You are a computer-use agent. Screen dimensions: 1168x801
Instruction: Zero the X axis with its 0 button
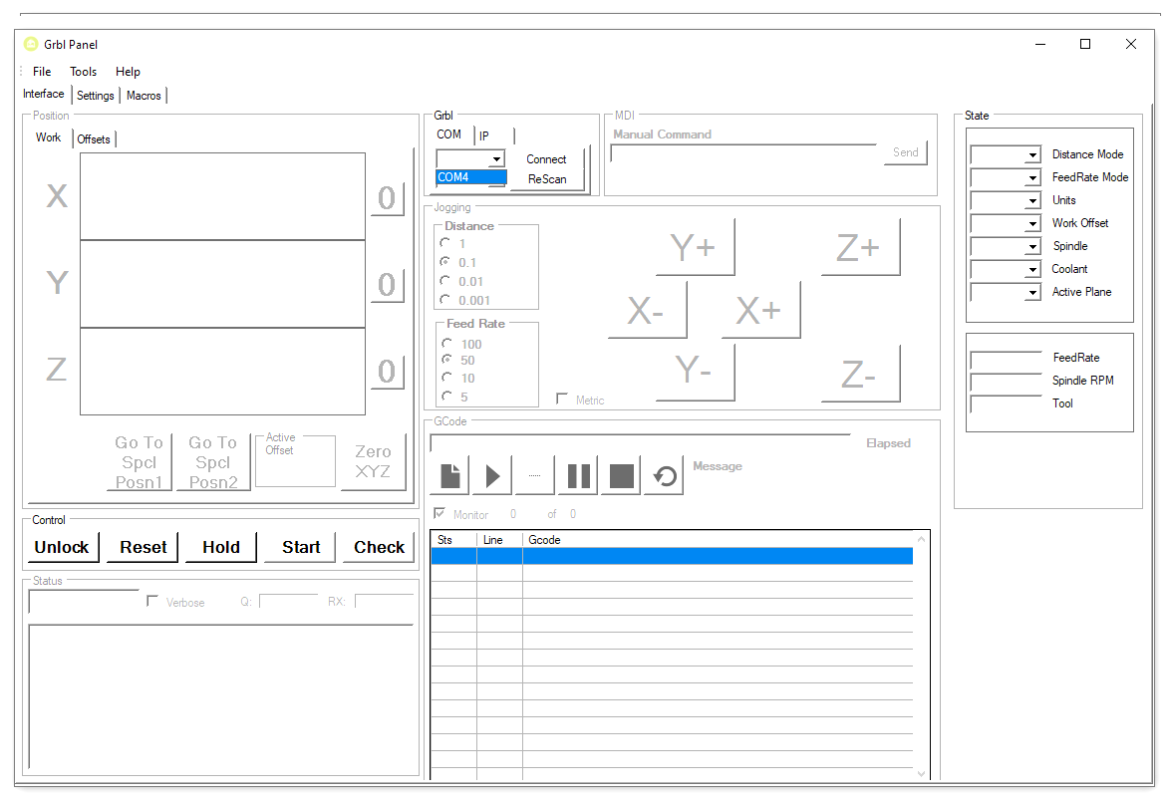click(x=387, y=199)
